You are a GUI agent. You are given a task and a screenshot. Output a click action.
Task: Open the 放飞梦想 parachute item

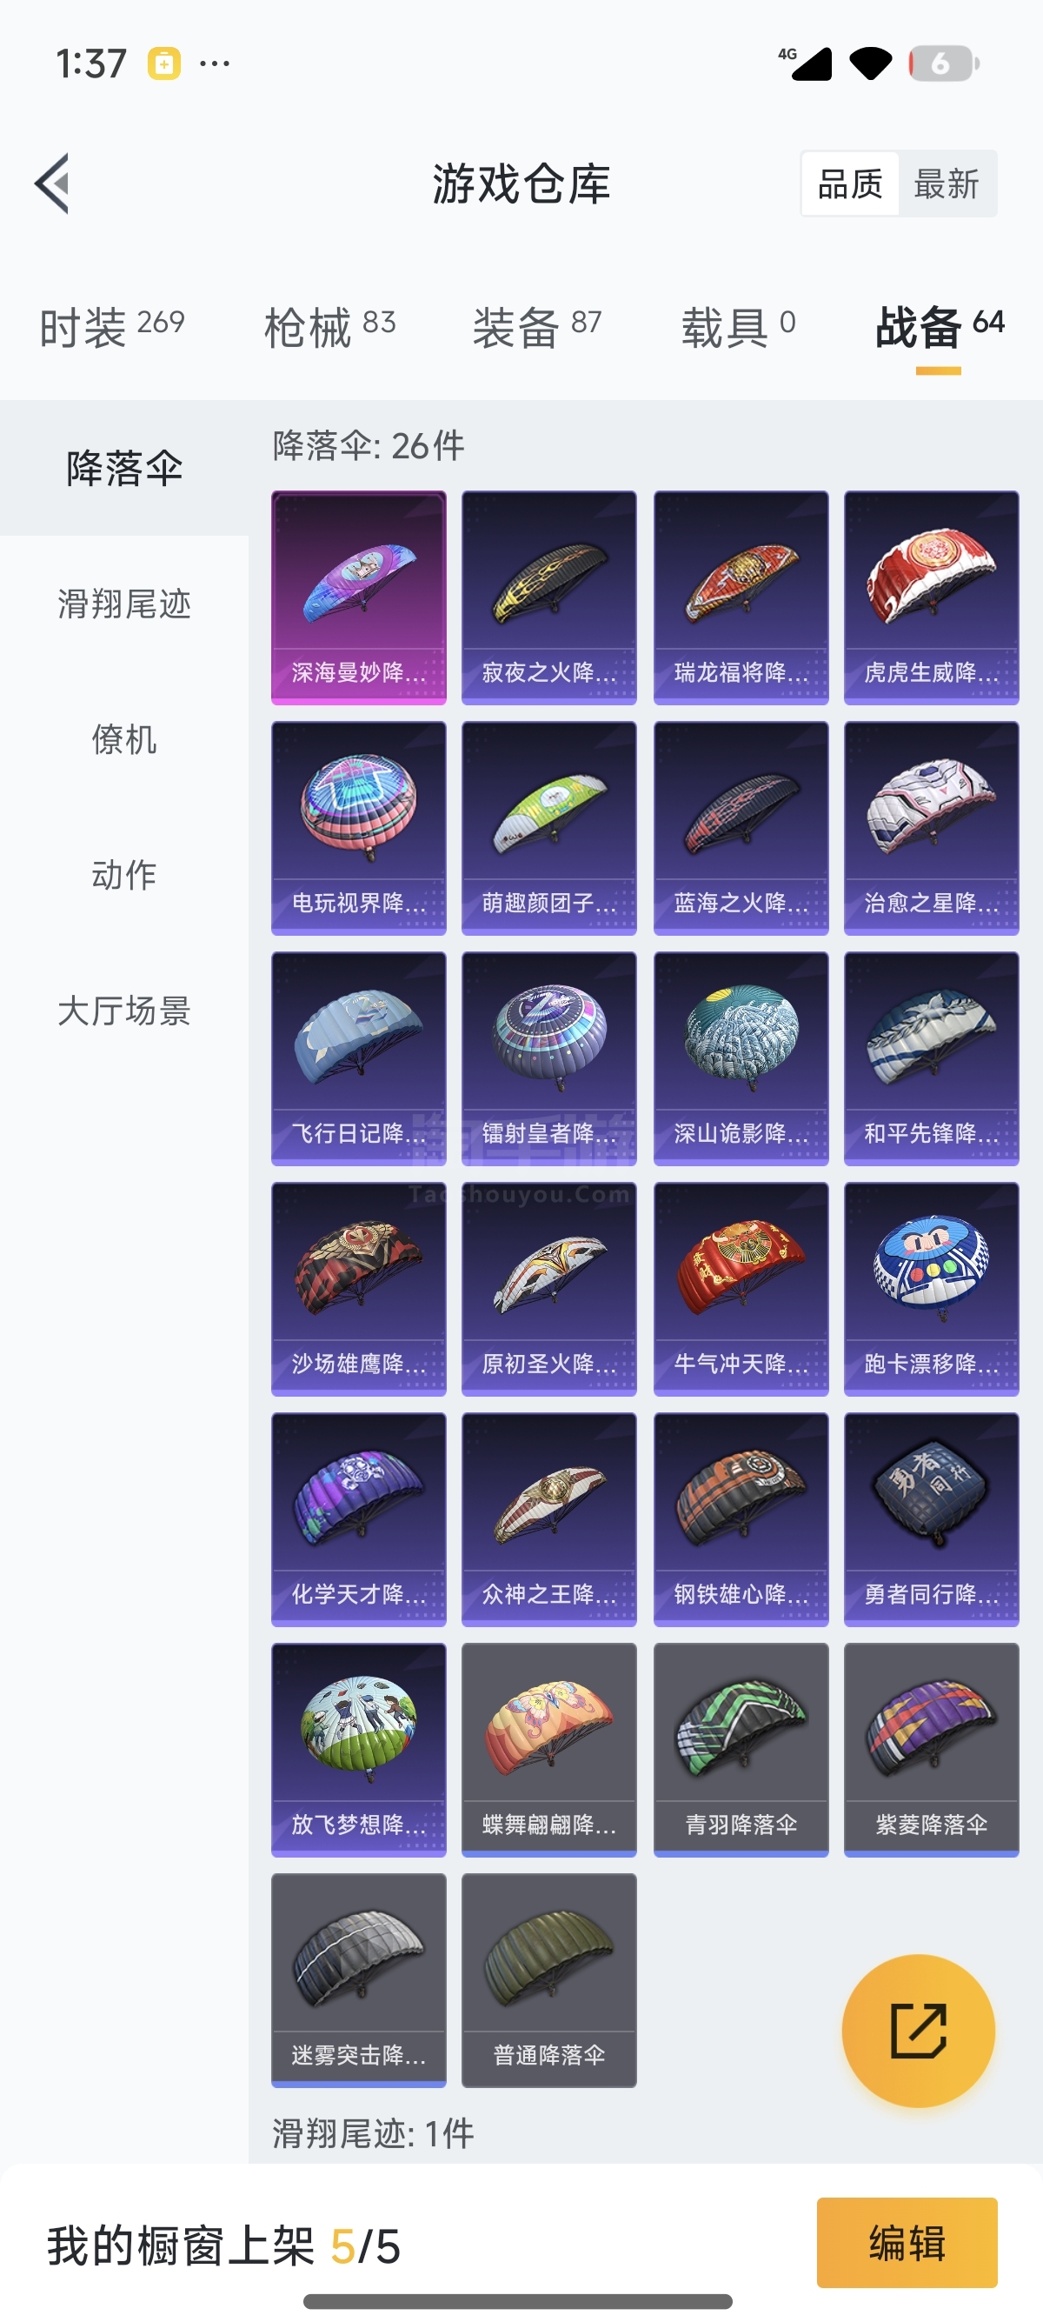[358, 1750]
